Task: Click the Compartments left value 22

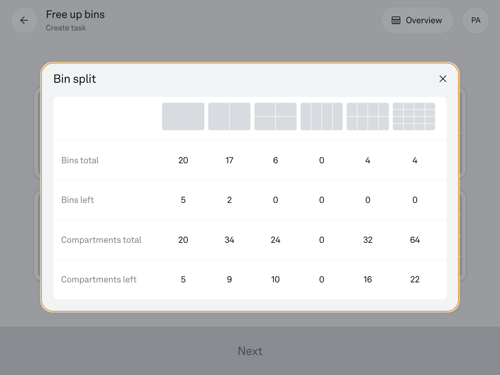Action: point(415,279)
